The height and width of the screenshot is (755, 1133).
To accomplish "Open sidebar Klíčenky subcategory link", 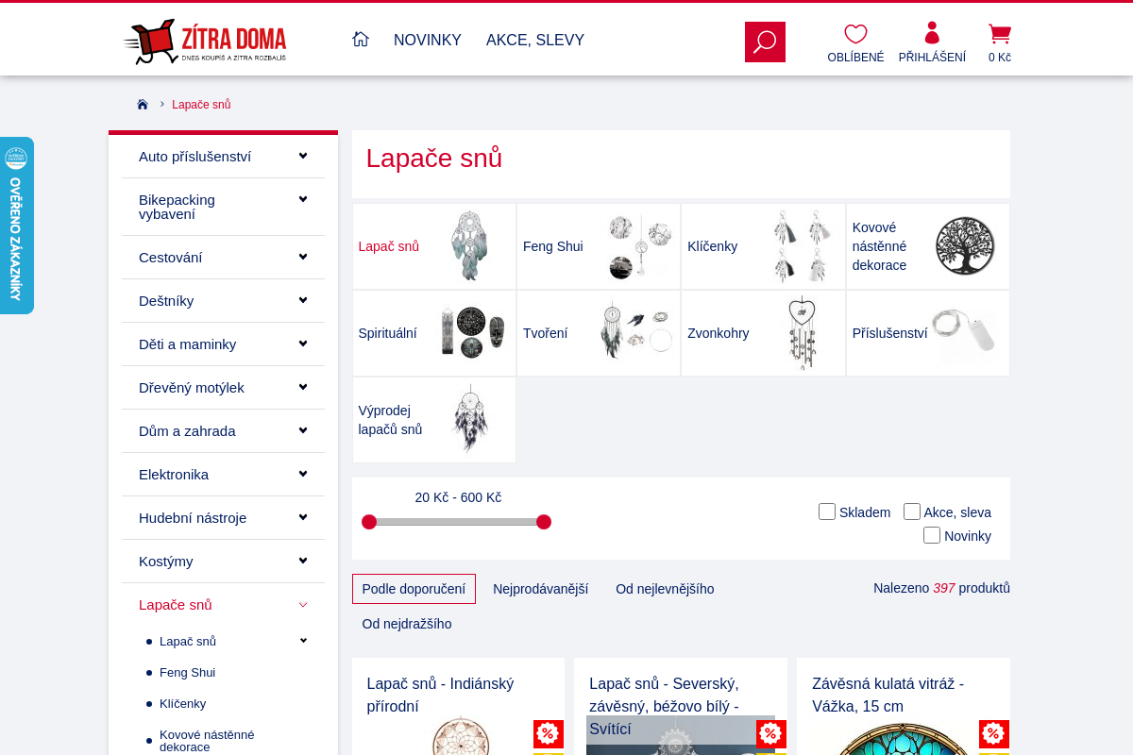I will click(x=182, y=703).
